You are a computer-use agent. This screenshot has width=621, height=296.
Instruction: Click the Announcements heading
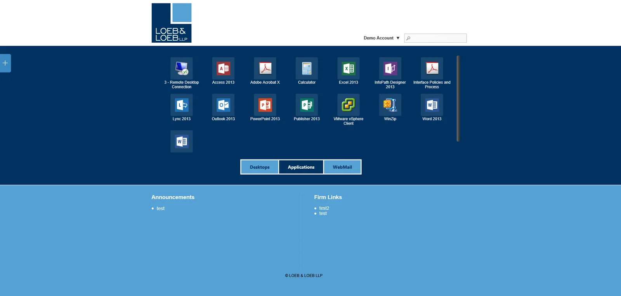173,197
